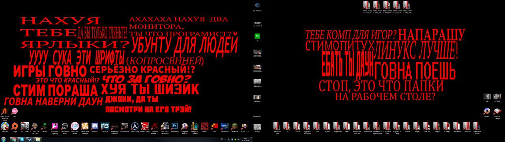The height and width of the screenshot is (142, 505).
Task: Launch OBS Studio (64bit) shortcut
Action: coord(65,128)
